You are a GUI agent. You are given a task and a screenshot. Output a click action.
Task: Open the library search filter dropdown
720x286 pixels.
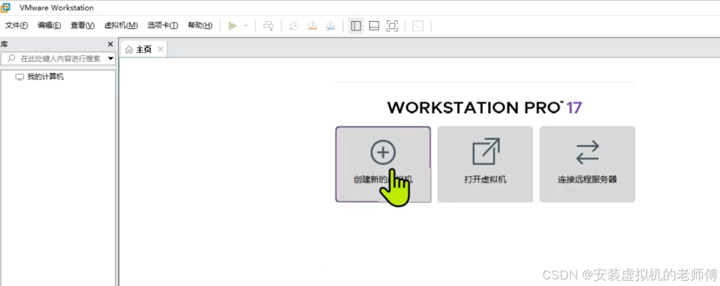point(111,59)
